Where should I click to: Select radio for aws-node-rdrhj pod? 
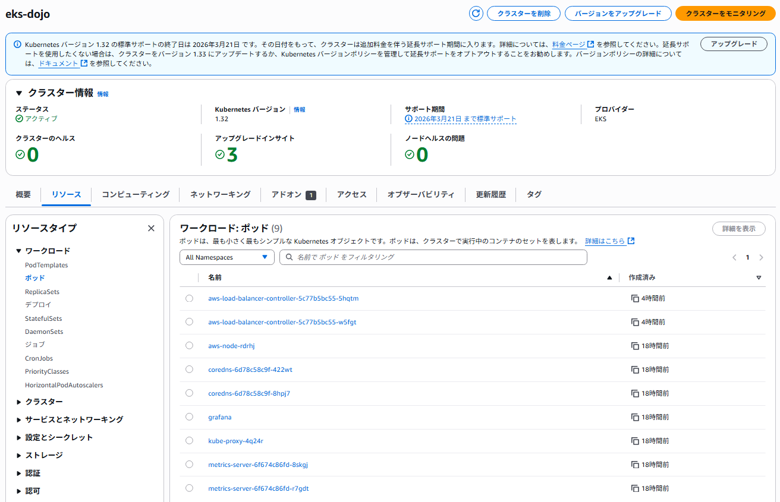coord(189,346)
